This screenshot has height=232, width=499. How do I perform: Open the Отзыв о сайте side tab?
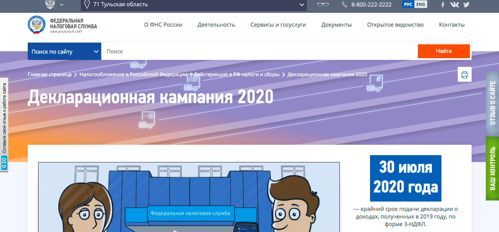(492, 103)
